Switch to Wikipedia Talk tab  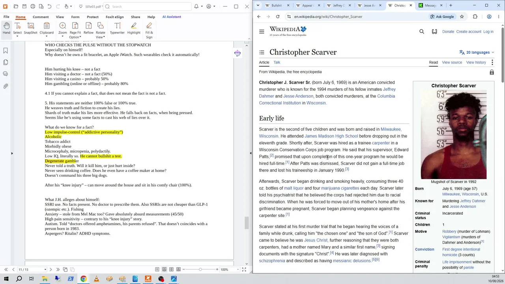point(277,62)
